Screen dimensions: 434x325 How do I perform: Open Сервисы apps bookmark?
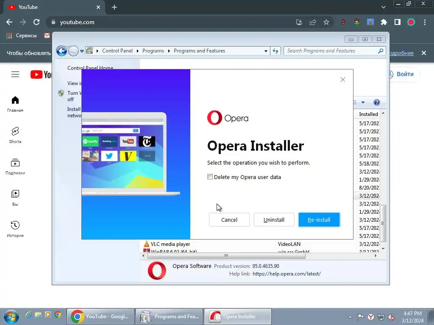[21, 36]
